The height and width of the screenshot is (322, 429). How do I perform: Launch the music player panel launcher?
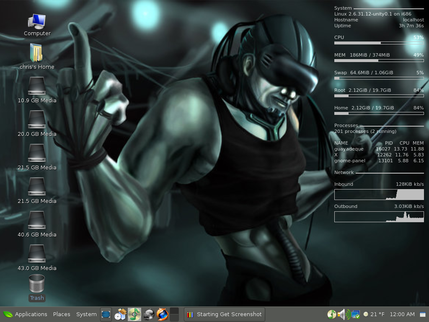[134, 314]
